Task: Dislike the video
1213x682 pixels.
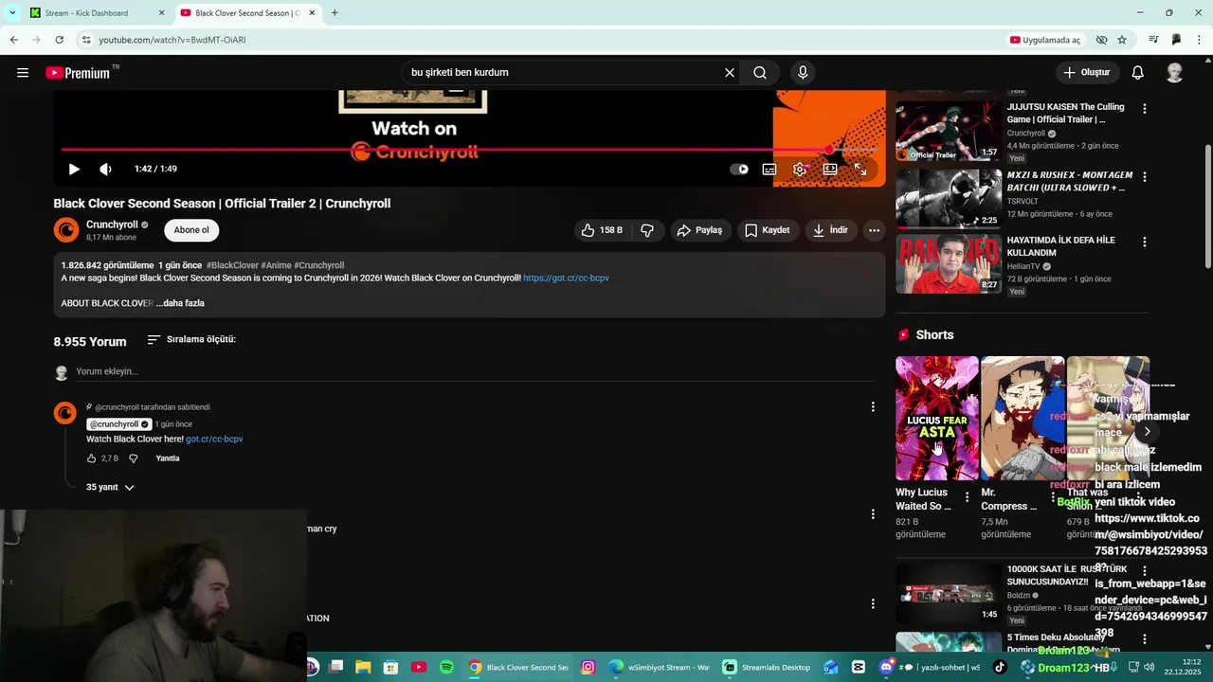Action: coord(647,230)
